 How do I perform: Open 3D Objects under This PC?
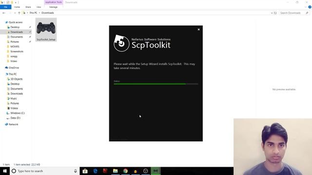[x=16, y=79]
